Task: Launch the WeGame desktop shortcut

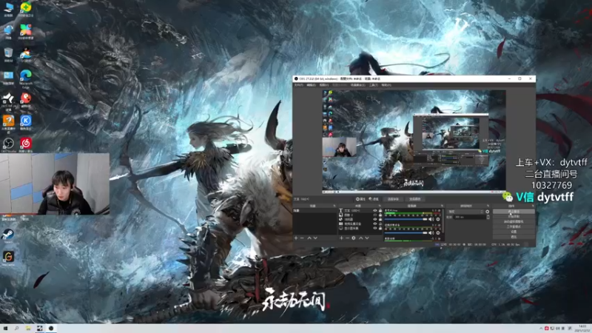Action: pos(8,257)
